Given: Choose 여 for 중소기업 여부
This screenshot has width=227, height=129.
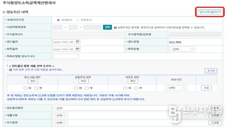Looking at the screenshot, I should coord(25,88).
